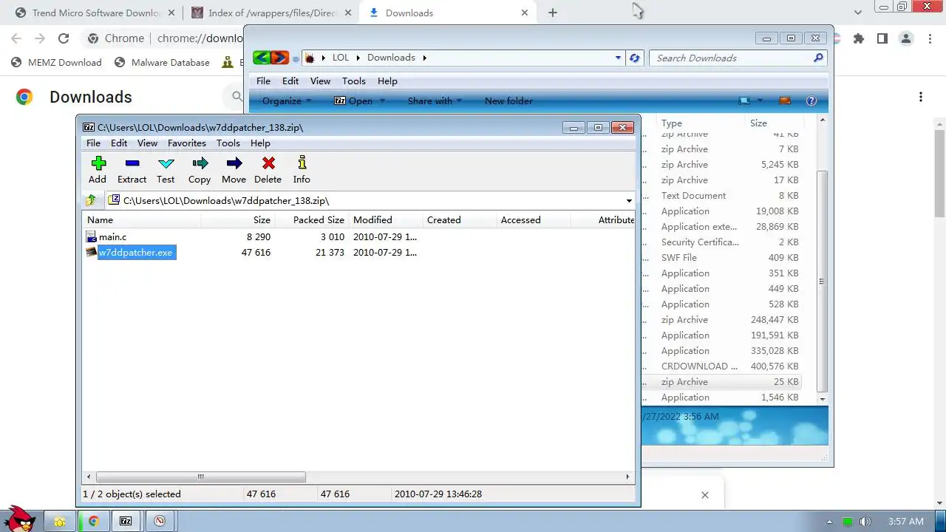Show hidden tray icons arrow
The height and width of the screenshot is (532, 946).
coord(829,522)
